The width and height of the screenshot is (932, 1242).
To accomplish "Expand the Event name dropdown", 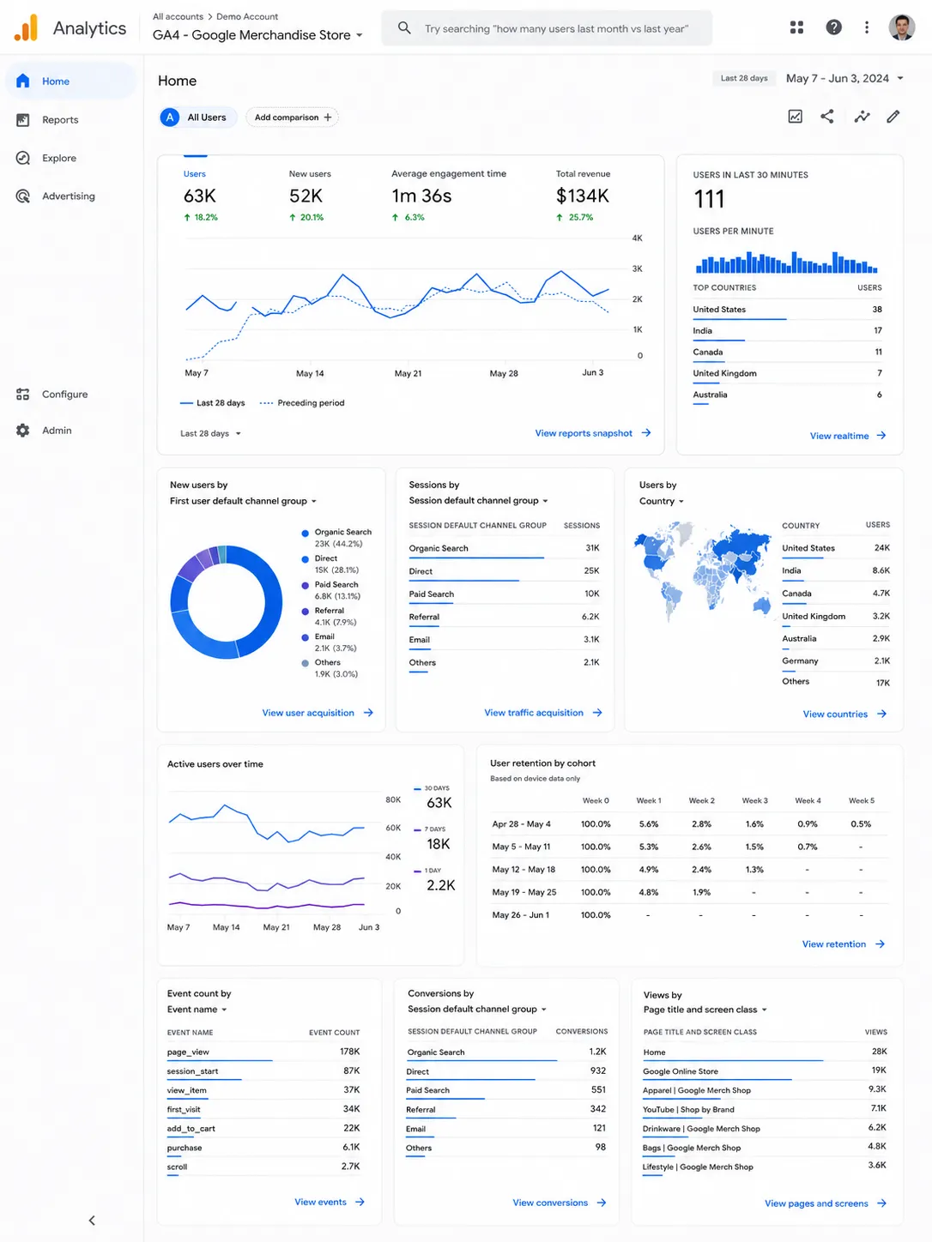I will (x=197, y=1010).
